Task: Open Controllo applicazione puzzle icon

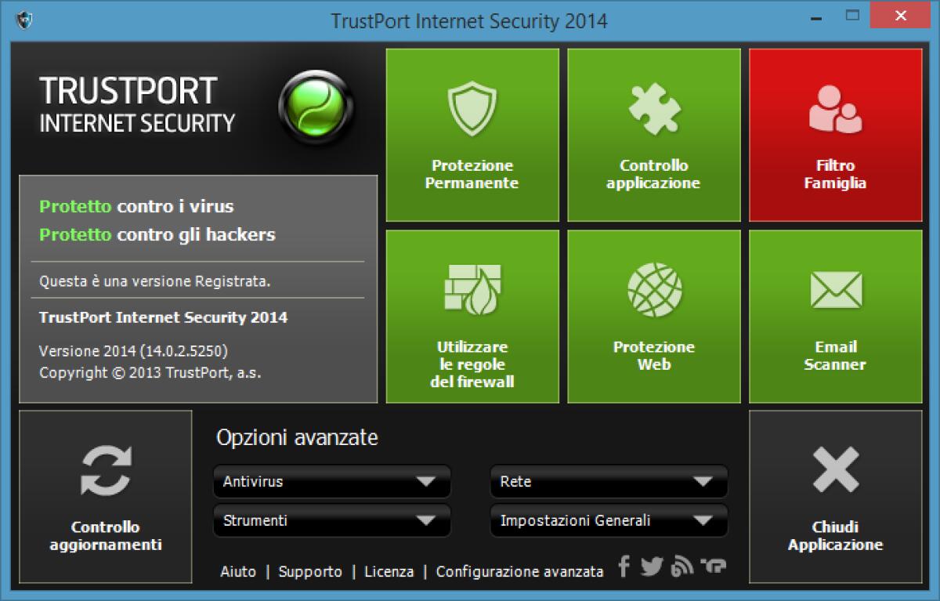Action: coord(653,133)
